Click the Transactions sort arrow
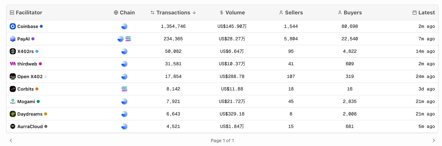The width and height of the screenshot is (442, 146). 194,13
